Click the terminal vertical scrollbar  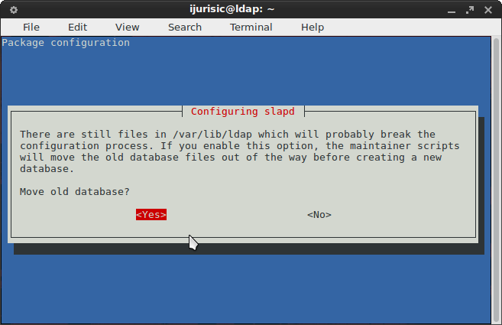(x=496, y=180)
